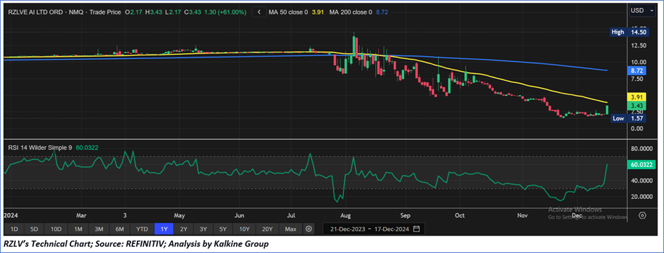Image resolution: width=664 pixels, height=253 pixels.
Task: Select the 3M time range
Action: [x=99, y=229]
